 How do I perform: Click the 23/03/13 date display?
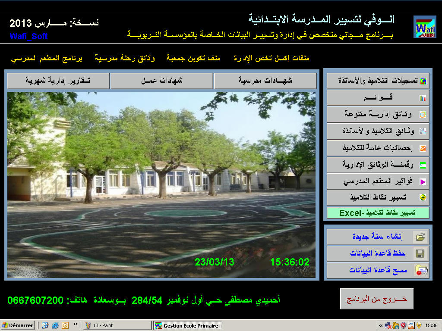click(x=215, y=262)
